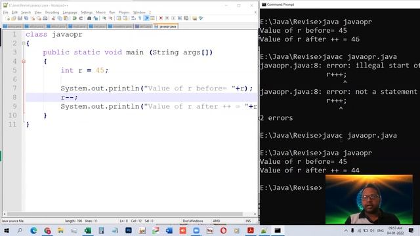Open the Search menu

pyautogui.click(x=26, y=12)
